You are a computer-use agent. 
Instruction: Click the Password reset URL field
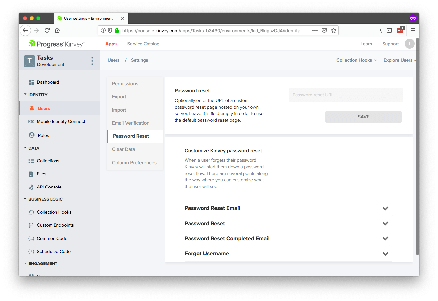(x=346, y=95)
